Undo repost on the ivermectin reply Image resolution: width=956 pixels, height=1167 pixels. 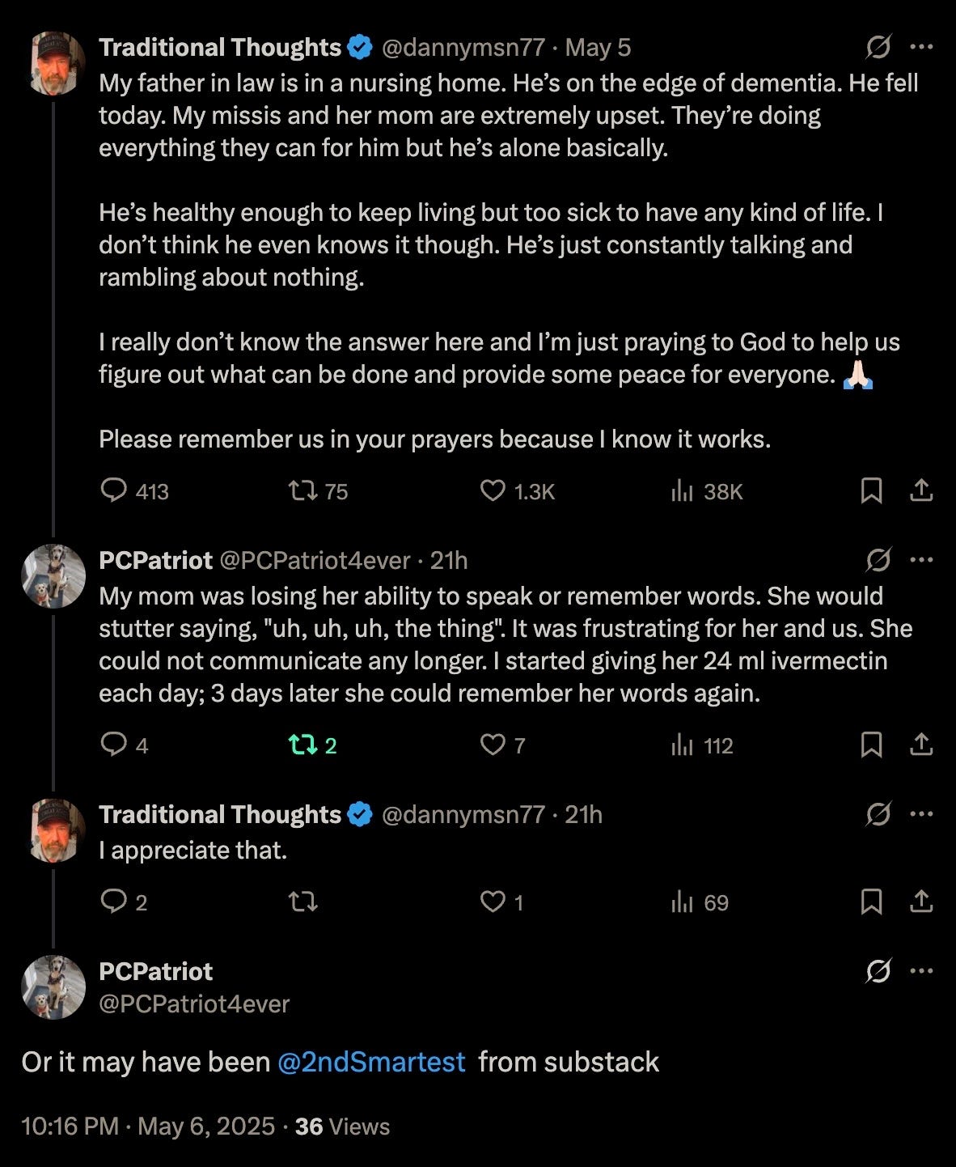pos(303,745)
